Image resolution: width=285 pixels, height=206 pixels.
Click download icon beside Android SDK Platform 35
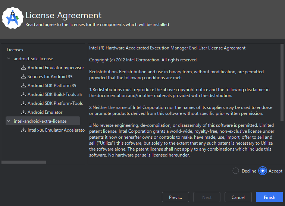(x=24, y=85)
